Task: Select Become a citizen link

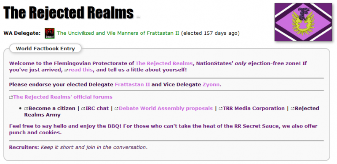Action: [x=52, y=108]
